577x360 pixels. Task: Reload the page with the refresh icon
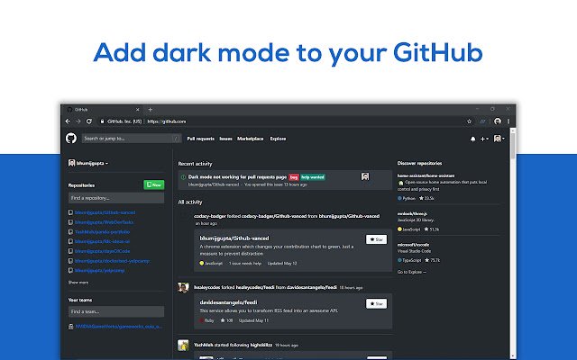click(89, 121)
